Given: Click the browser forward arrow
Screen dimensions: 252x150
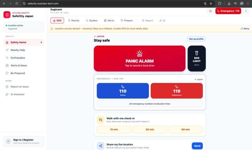Looking at the screenshot, I should 10,3.
